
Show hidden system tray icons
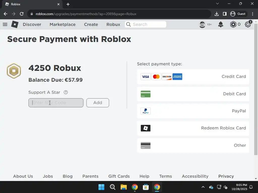point(203,187)
